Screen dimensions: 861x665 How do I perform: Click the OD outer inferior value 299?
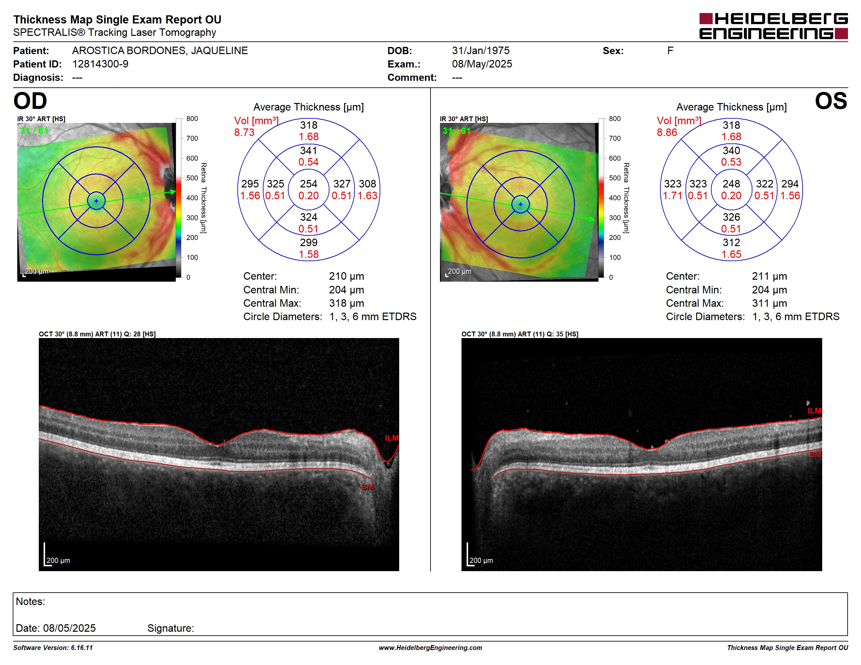click(x=308, y=243)
